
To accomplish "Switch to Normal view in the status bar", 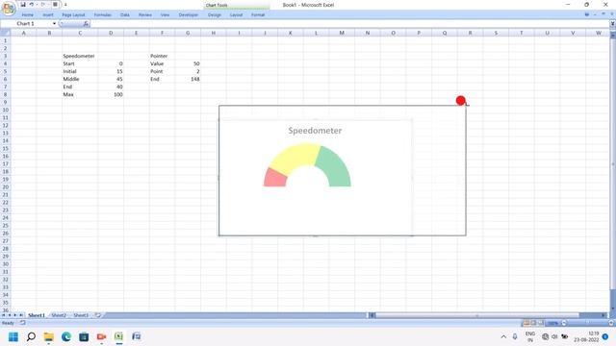I will click(x=526, y=323).
